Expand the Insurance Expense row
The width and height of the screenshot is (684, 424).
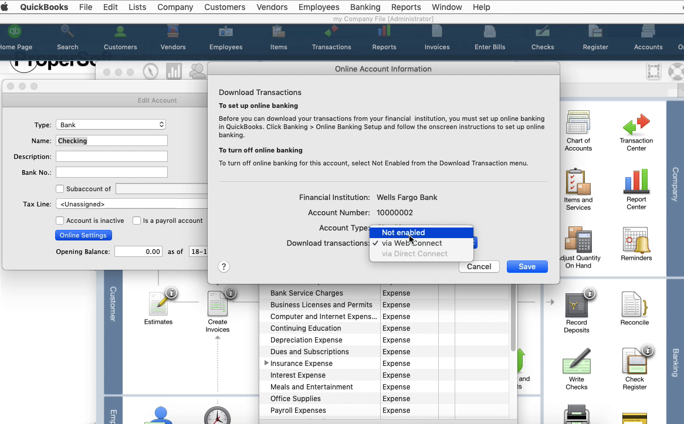266,363
